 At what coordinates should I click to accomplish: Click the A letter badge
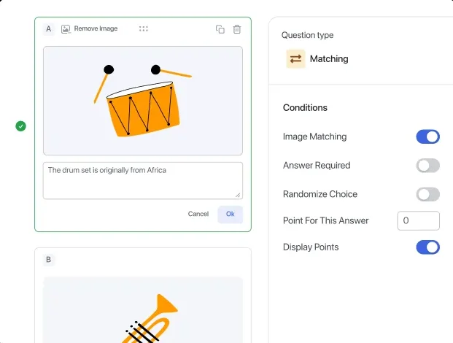coord(49,29)
